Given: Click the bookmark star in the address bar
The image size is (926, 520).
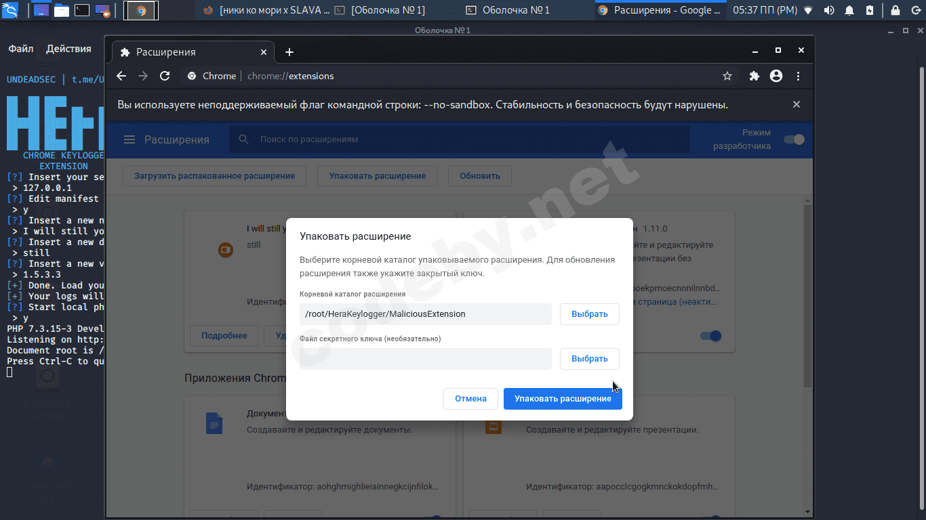Looking at the screenshot, I should click(x=727, y=76).
